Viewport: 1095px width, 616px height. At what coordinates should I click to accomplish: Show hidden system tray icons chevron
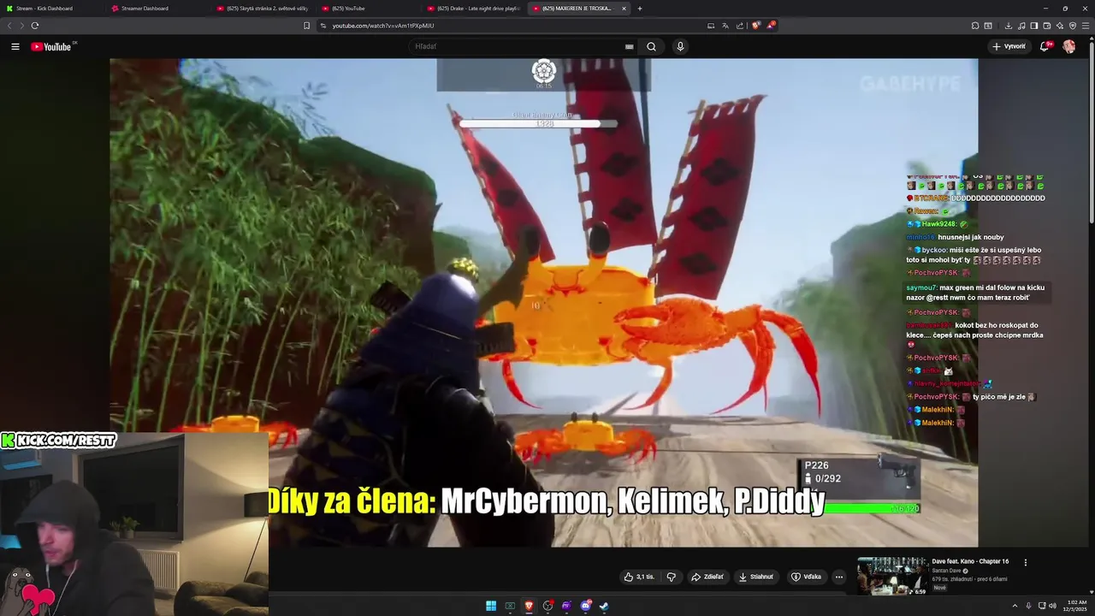click(1015, 606)
